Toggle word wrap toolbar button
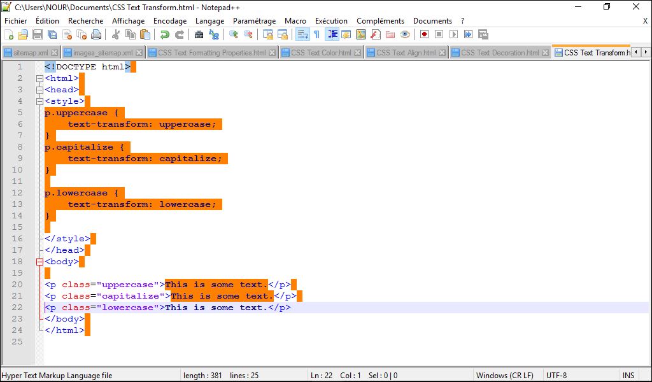 click(302, 34)
